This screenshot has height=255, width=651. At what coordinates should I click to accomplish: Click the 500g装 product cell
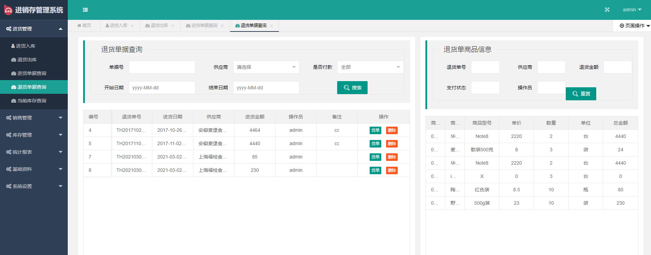point(482,203)
